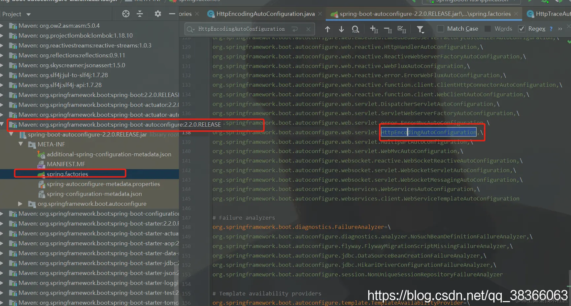Enable the Match Case checkbox

point(440,29)
